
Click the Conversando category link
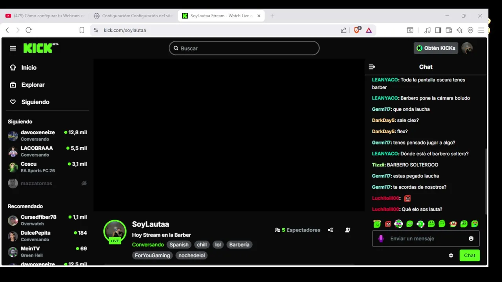click(x=148, y=244)
